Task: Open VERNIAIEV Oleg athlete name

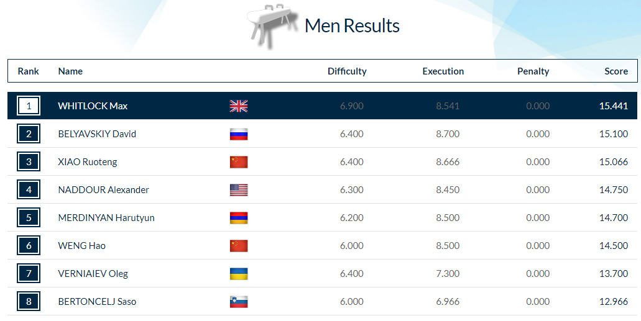Action: pyautogui.click(x=93, y=274)
